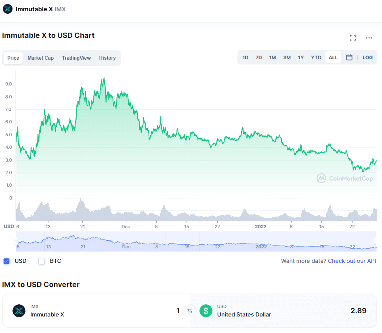Click the IMX icon in converter
This screenshot has height=333, width=382.
click(19, 311)
